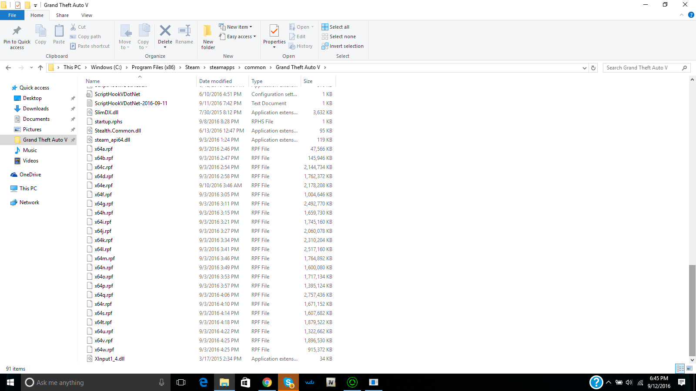Click the Paste icon in Clipboard group
696x391 pixels.
coord(59,31)
